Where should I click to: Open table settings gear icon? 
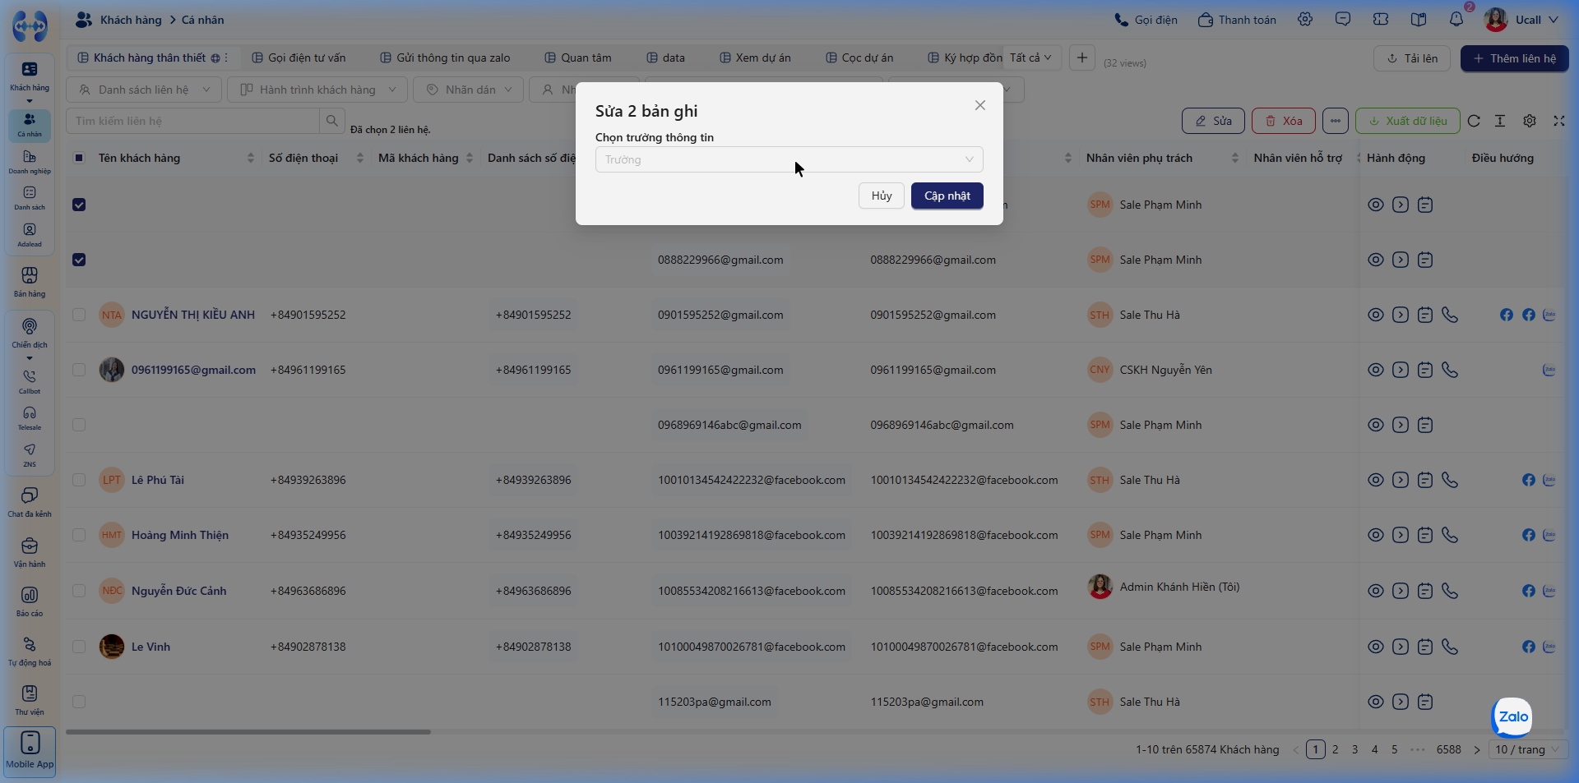(1530, 121)
